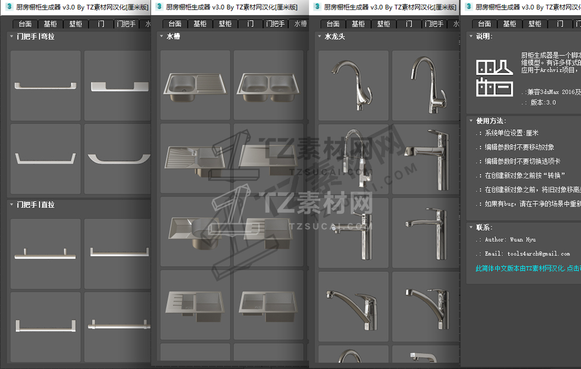Choose the thin straight handle with posts at its ends
Image resolution: width=581 pixels, height=369 pixels.
pyautogui.click(x=117, y=253)
